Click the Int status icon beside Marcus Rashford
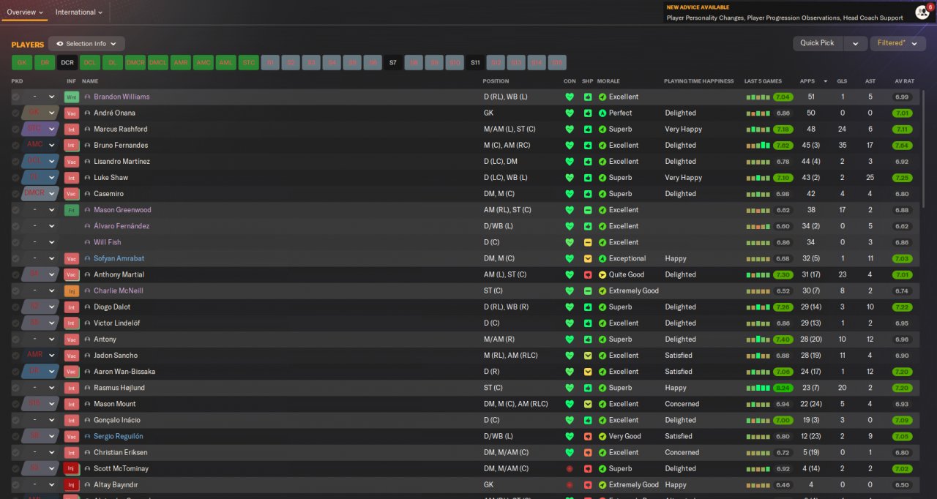The height and width of the screenshot is (499, 937). click(x=72, y=130)
